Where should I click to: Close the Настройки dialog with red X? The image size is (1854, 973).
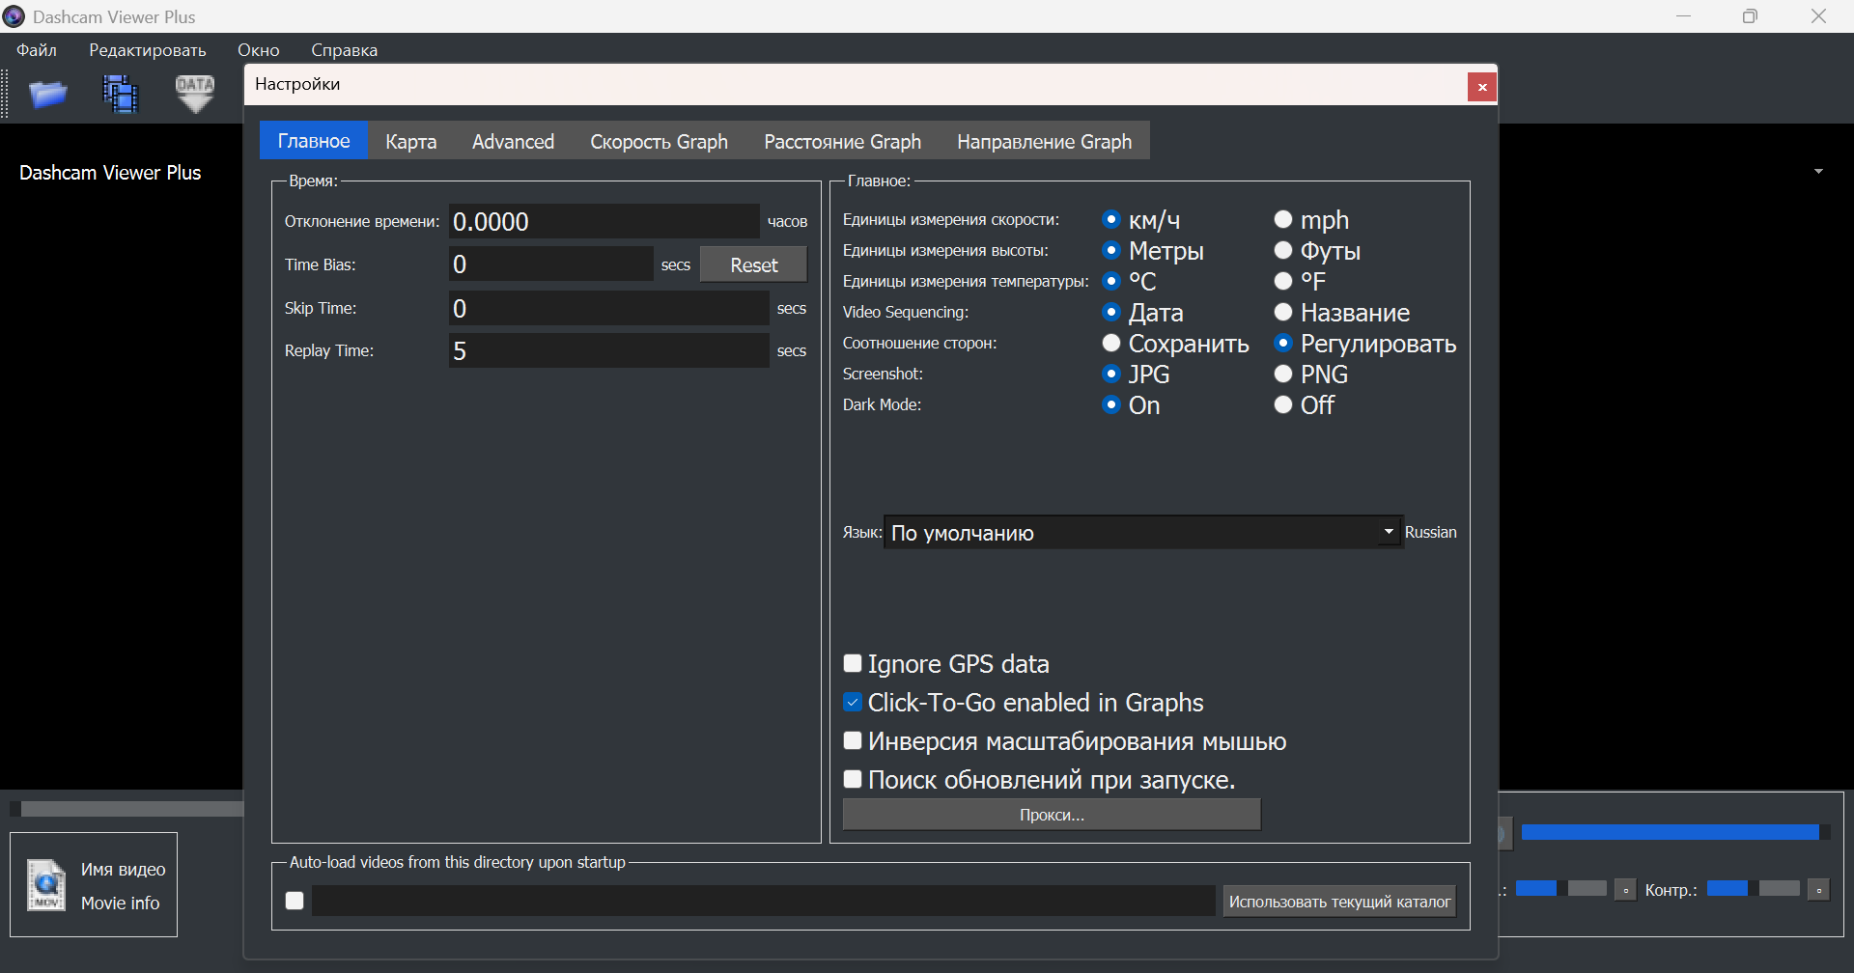[1482, 87]
